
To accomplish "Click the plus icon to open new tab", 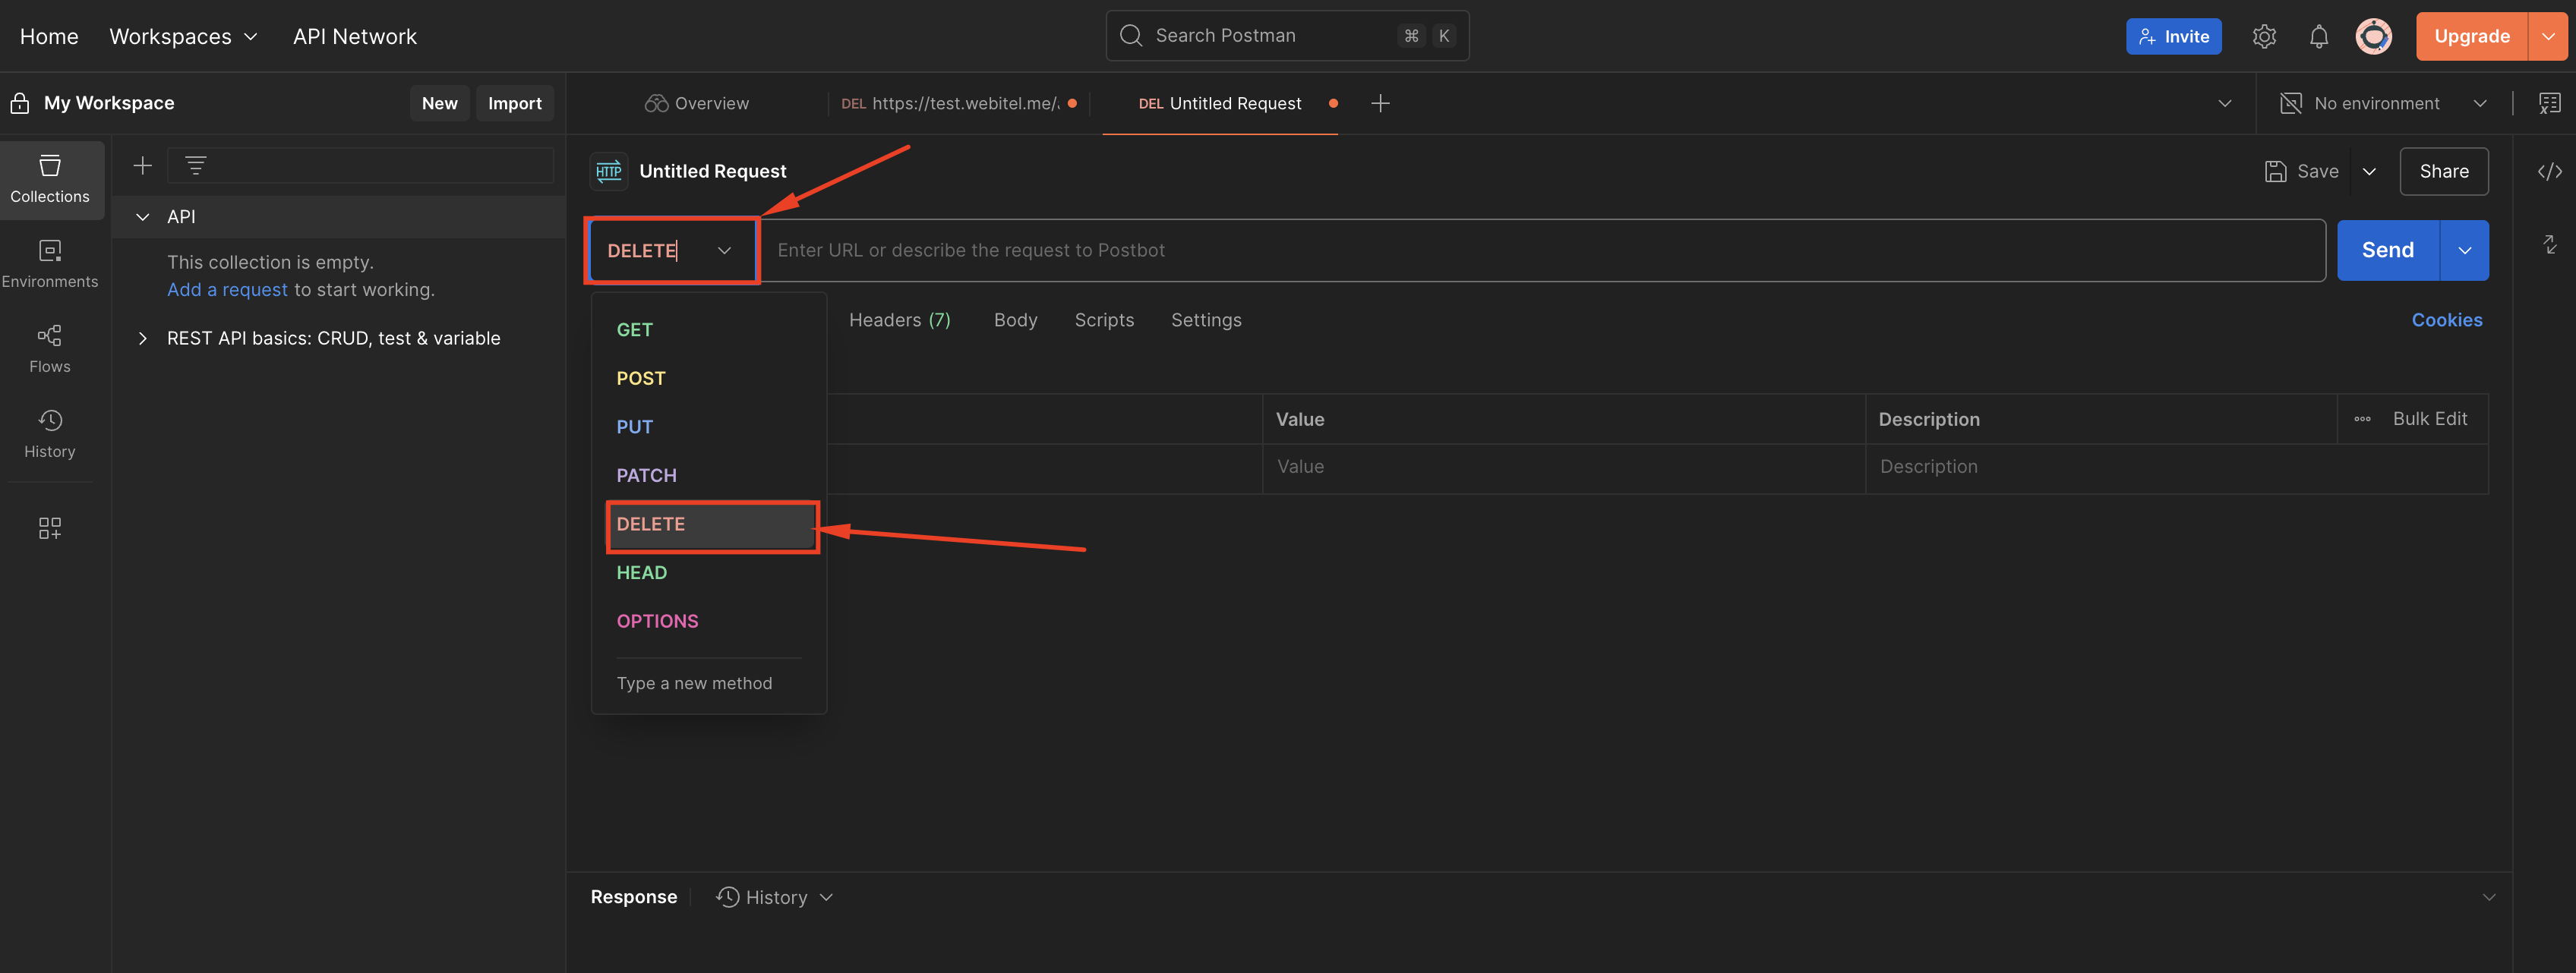I will (1380, 103).
